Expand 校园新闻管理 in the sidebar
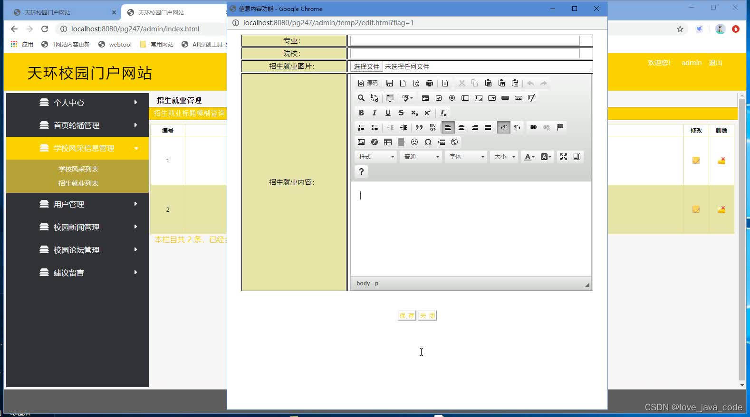Screen dimensions: 750x417 point(77,227)
